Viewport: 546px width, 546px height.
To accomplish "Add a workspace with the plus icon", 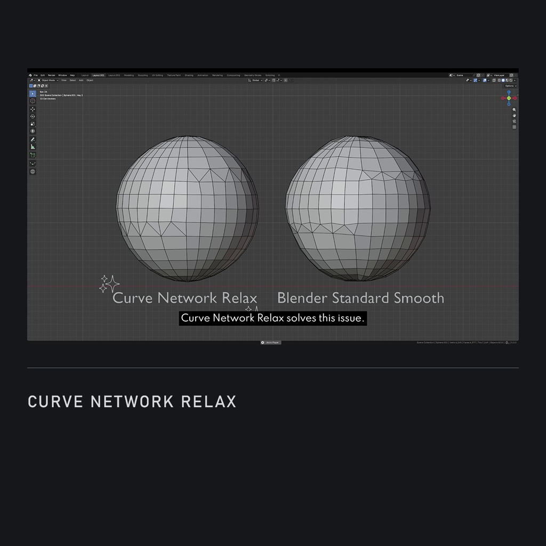I will [279, 75].
